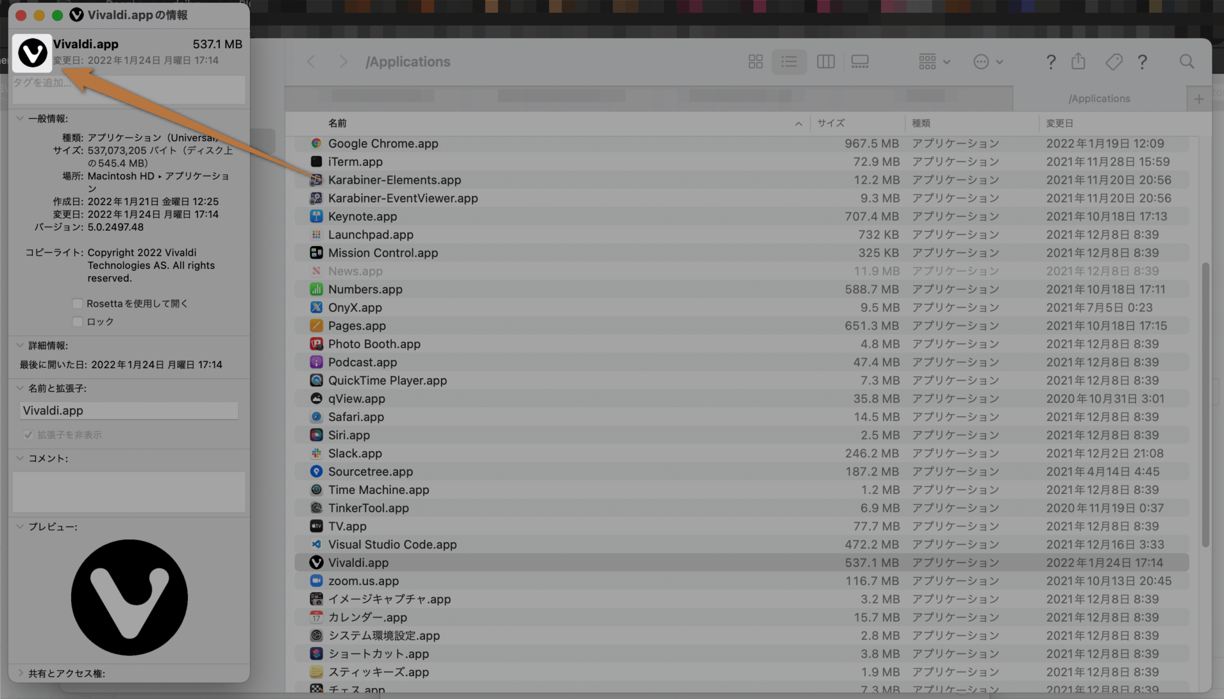The width and height of the screenshot is (1224, 699).
Task: Select the Launchpad.app row
Action: [742, 234]
